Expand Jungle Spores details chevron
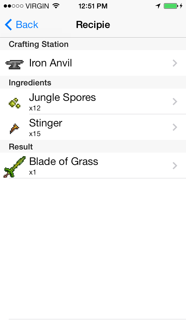The width and height of the screenshot is (186, 331). click(x=175, y=101)
